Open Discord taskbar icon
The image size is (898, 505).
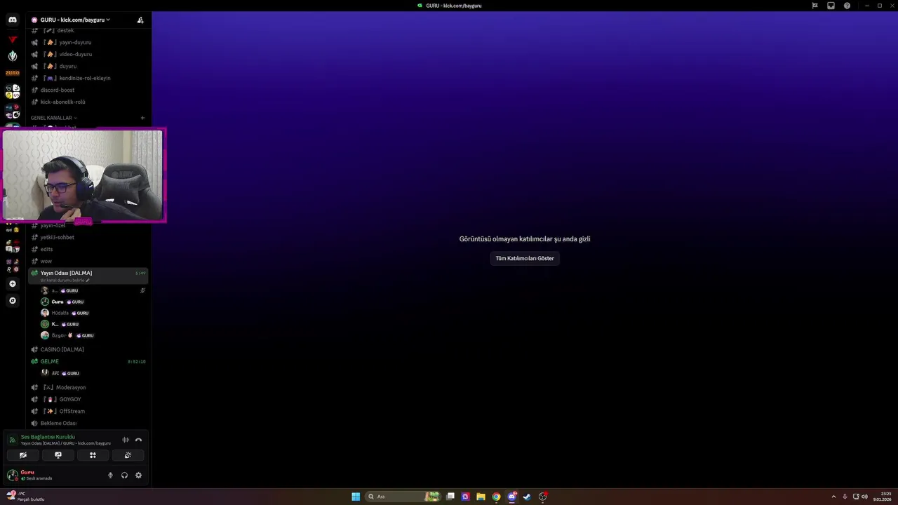click(x=511, y=497)
